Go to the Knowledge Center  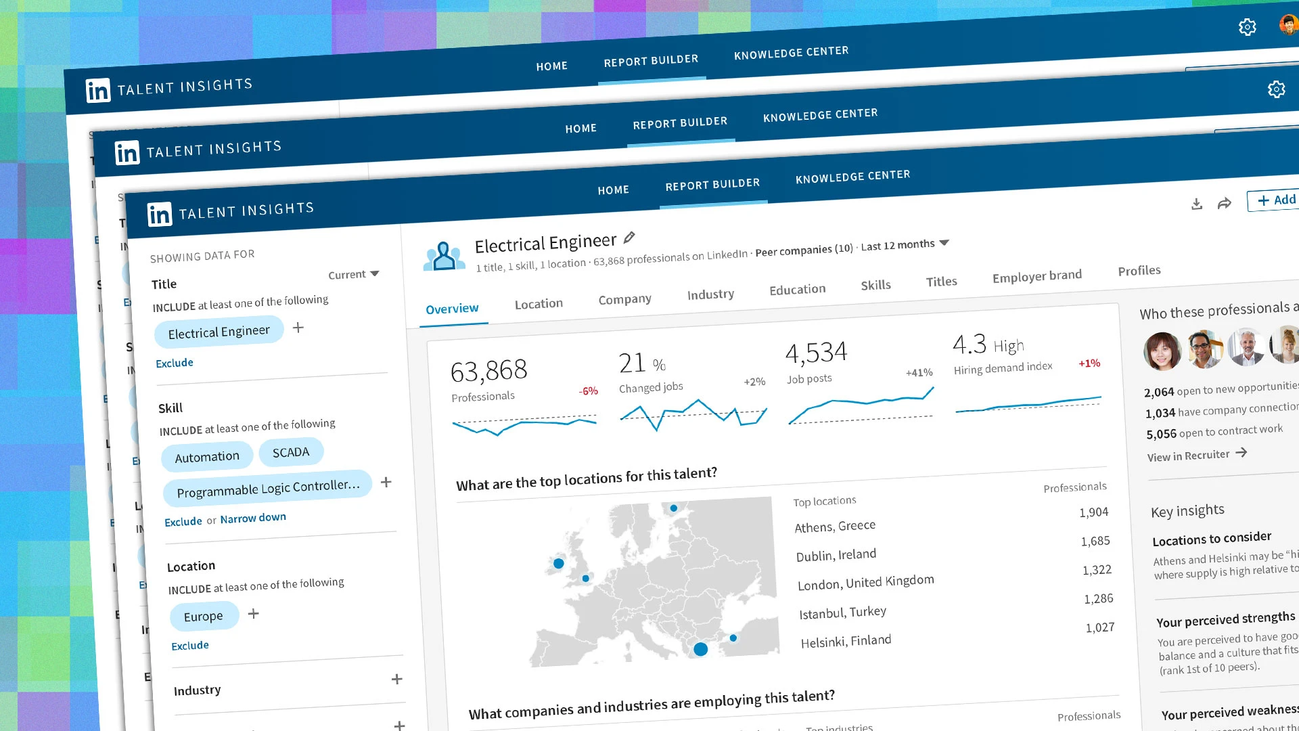(x=853, y=176)
